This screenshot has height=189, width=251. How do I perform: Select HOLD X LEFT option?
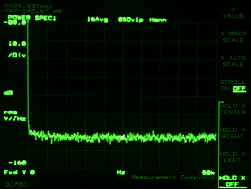[232, 157]
